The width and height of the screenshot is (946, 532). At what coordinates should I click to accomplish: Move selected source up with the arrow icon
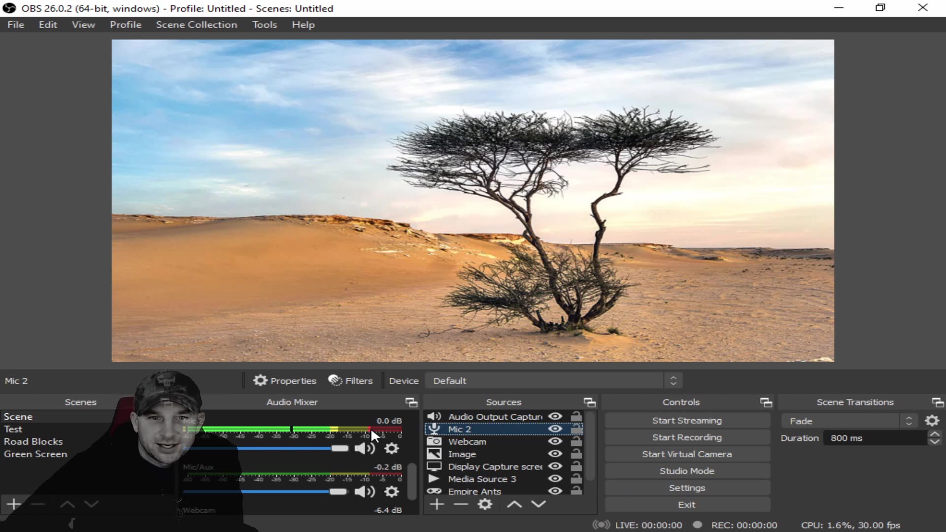click(x=514, y=504)
